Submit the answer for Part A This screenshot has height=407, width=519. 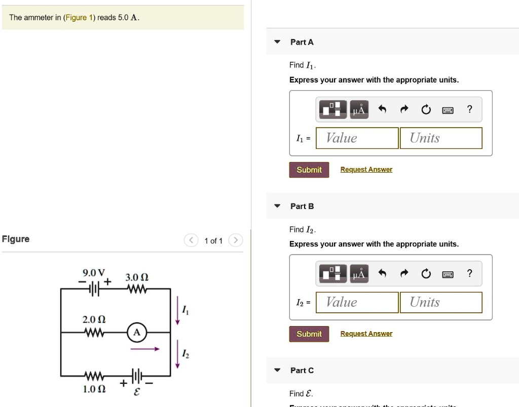309,170
